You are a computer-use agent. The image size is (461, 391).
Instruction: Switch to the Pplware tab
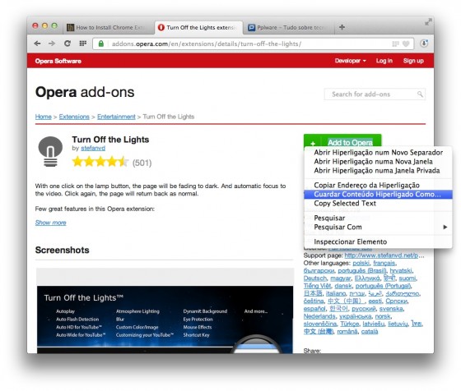[288, 28]
